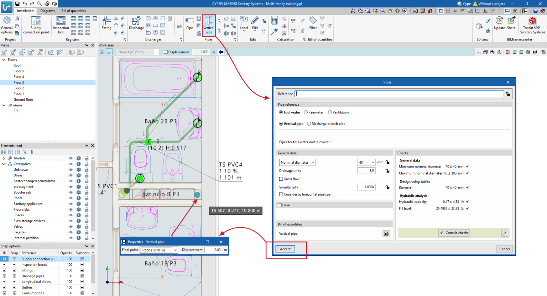Switch to the Diagrams tab
Image resolution: width=547 pixels, height=296 pixels.
pyautogui.click(x=47, y=11)
